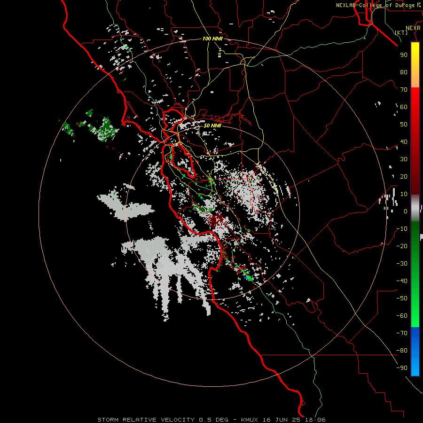The image size is (423, 423).
Task: Select the -70 value on the velocity scale
Action: click(x=402, y=333)
